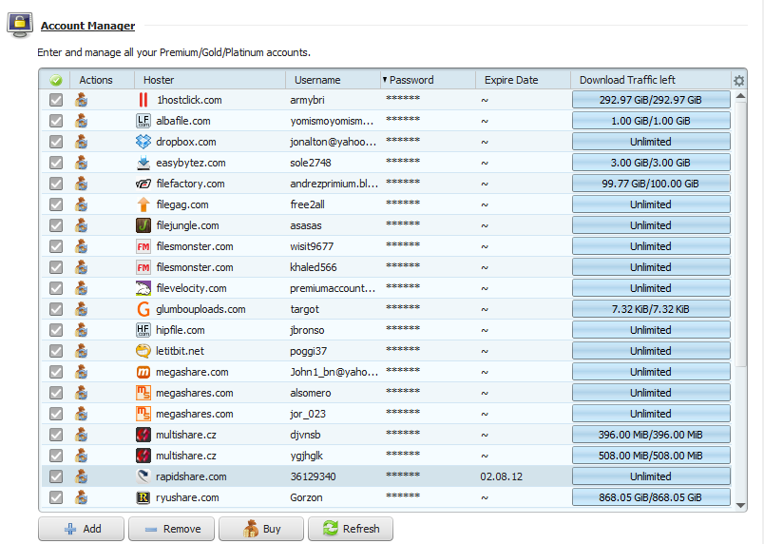Click the buy icon in the filegag.com row
Image resolution: width=764 pixels, height=544 pixels.
[82, 204]
